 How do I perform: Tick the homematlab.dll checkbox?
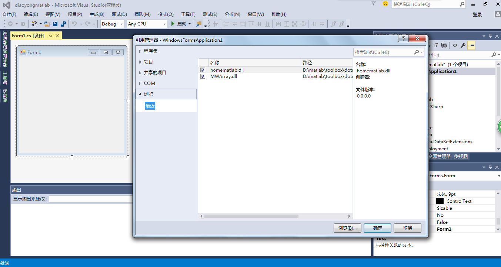[x=203, y=70]
